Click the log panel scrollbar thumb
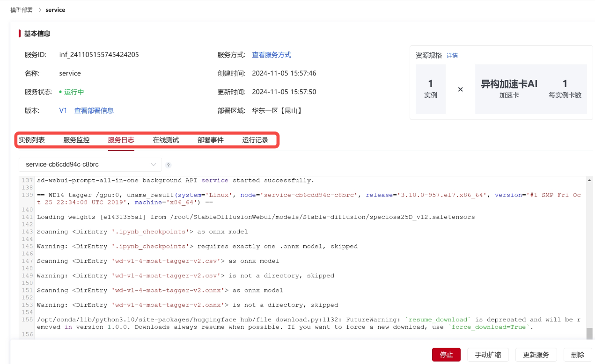This screenshot has width=595, height=364. (x=589, y=333)
